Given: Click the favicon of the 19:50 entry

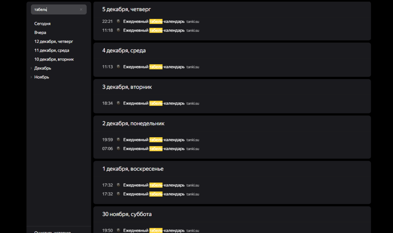Looking at the screenshot, I should point(118,230).
